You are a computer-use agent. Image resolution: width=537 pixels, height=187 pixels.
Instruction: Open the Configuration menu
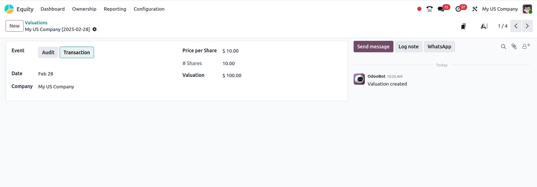click(149, 9)
